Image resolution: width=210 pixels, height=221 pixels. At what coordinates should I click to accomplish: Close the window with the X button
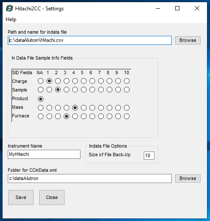pos(197,8)
